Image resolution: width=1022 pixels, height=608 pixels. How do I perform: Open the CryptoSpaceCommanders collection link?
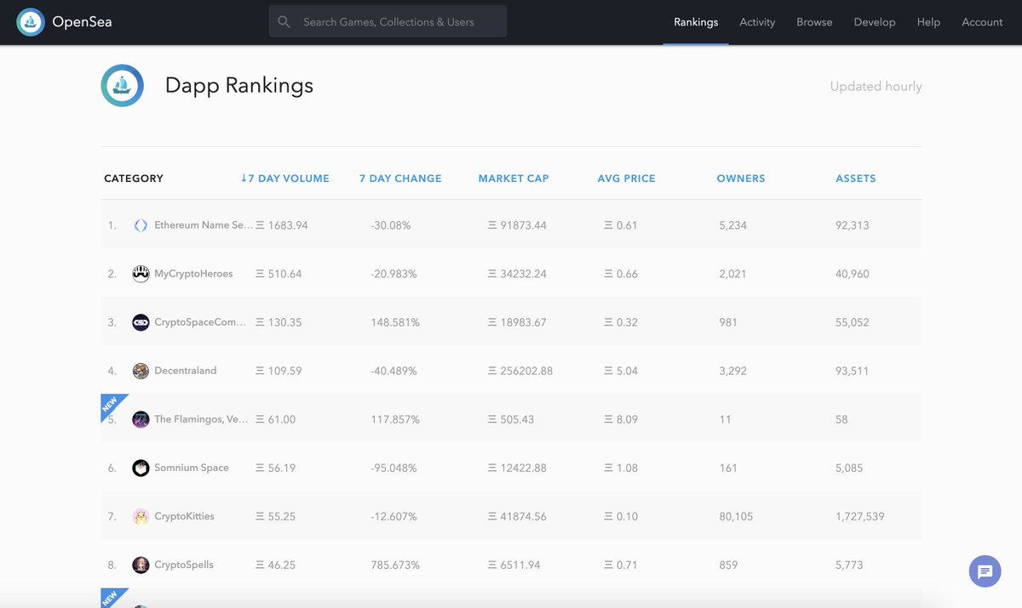200,322
